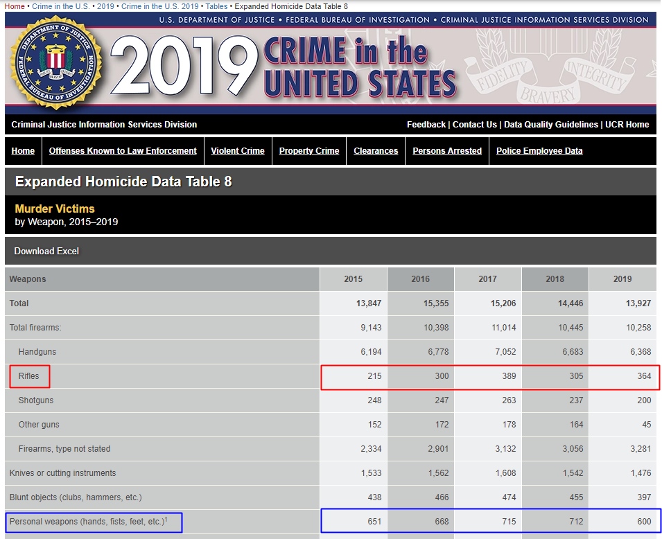Click Rifles value 215
The height and width of the screenshot is (539, 662).
[374, 376]
